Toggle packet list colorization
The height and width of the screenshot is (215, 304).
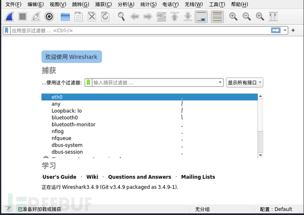217,17
